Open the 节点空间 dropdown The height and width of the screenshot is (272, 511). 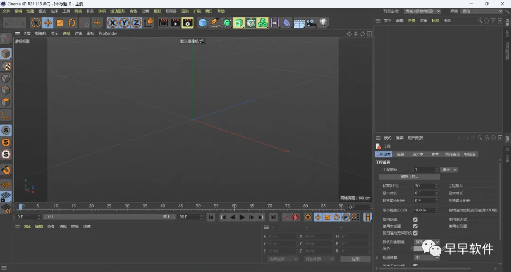[423, 11]
